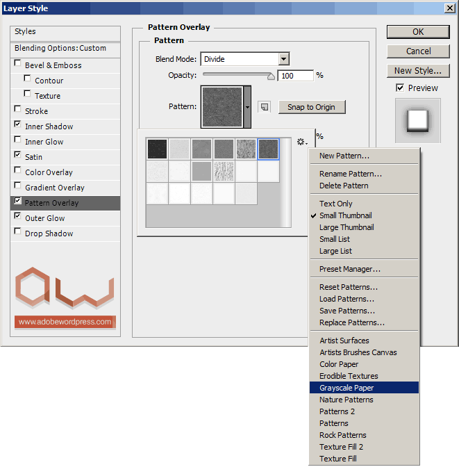Viewport: 459px width, 467px height.
Task: Load the Rock Patterns set
Action: point(364,435)
